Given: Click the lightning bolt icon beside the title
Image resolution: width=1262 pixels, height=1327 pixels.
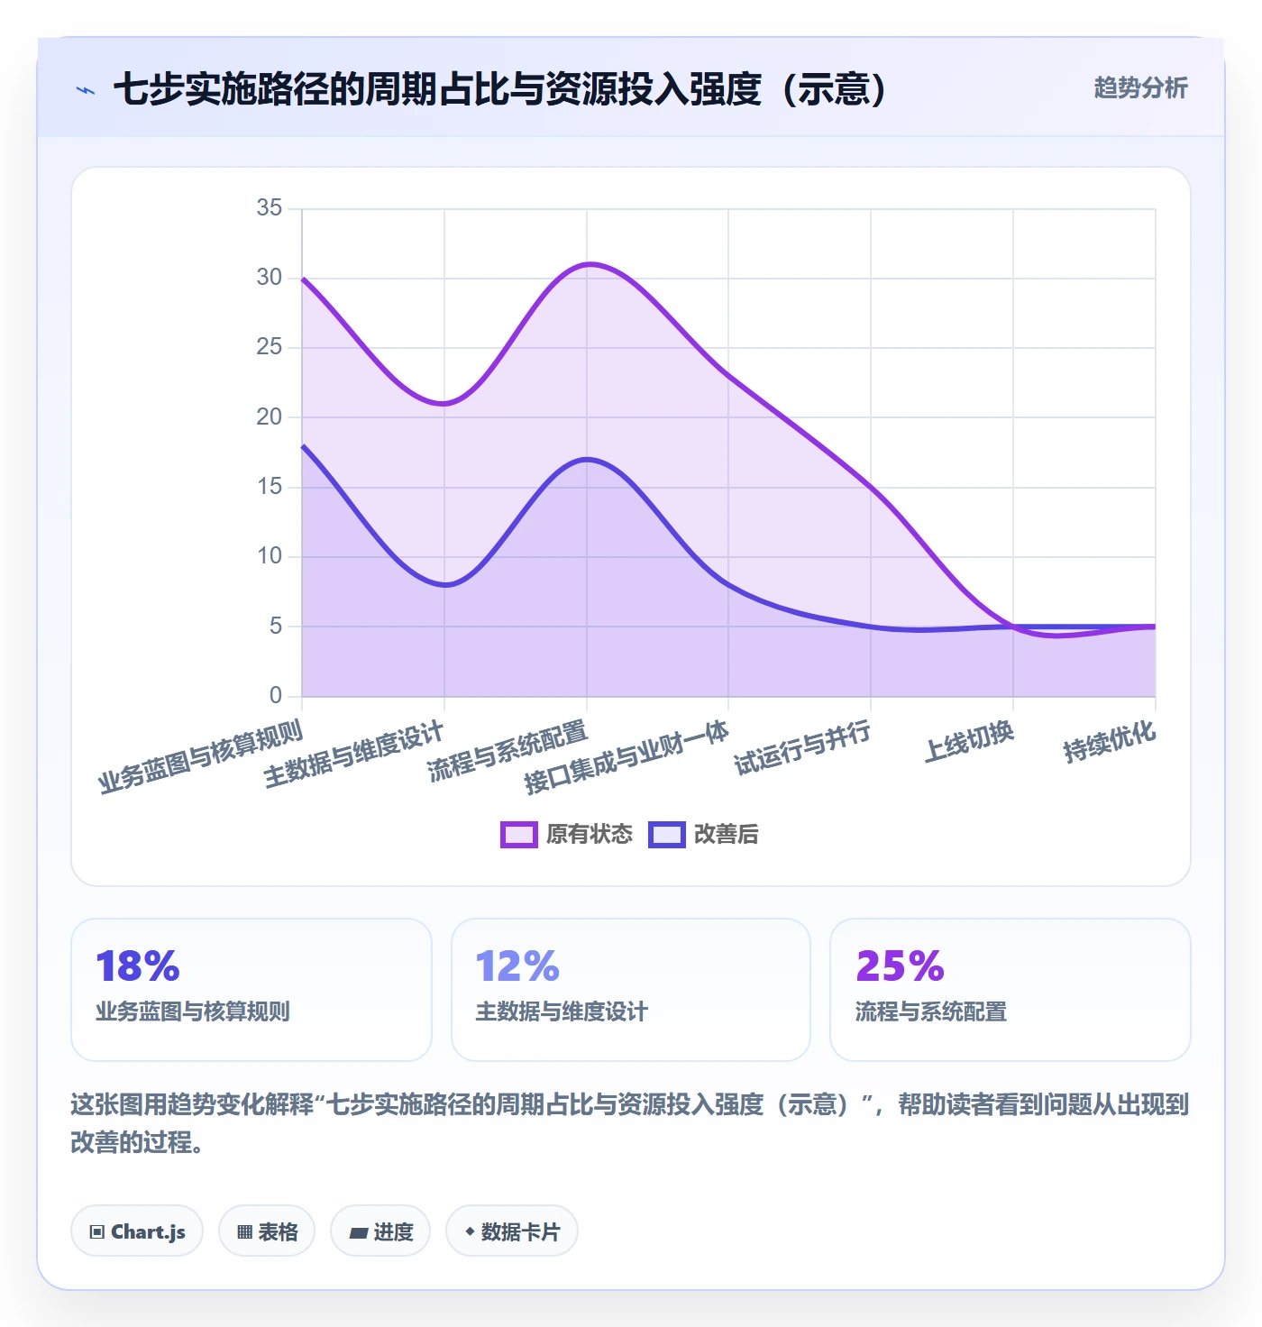Looking at the screenshot, I should (86, 90).
